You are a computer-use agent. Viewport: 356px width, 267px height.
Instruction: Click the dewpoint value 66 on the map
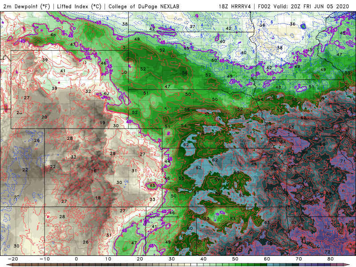click(x=322, y=144)
